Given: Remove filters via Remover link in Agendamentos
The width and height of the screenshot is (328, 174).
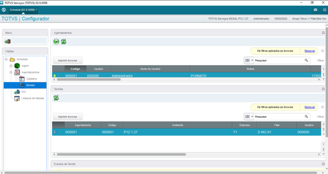Looking at the screenshot, I should point(310,51).
